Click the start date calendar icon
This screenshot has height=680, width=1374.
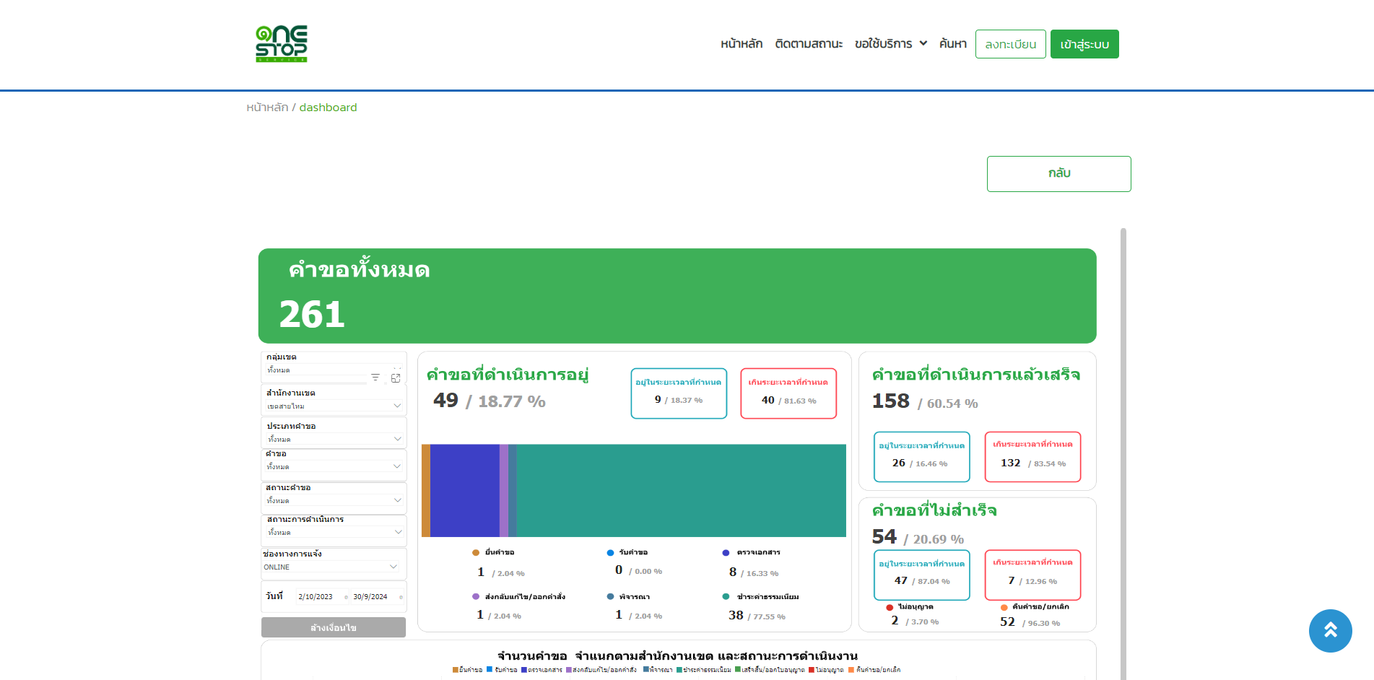(x=347, y=597)
